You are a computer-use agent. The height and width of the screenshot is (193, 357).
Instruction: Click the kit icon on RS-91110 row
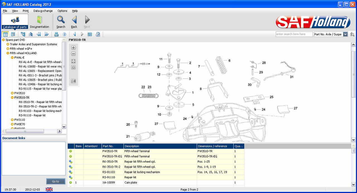[71, 177]
